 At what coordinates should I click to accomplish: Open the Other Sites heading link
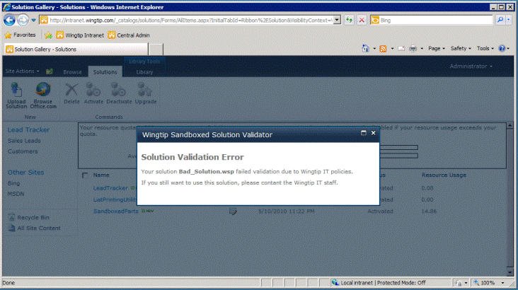coord(25,173)
